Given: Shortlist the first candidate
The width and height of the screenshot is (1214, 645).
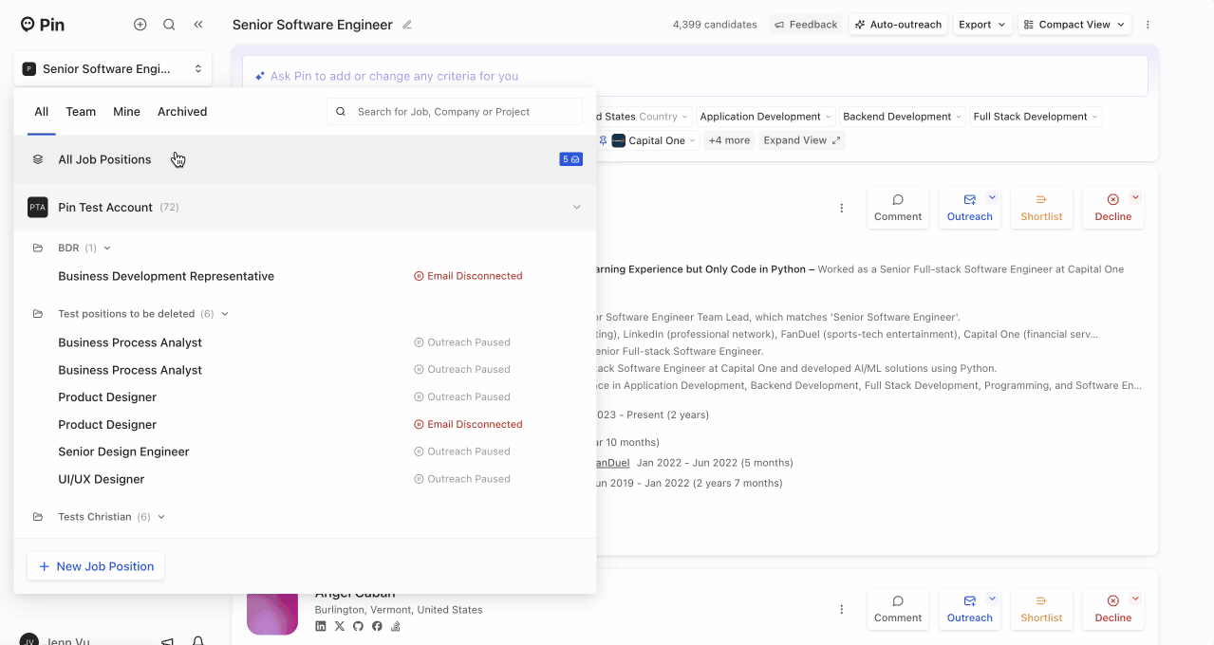Looking at the screenshot, I should [1041, 208].
